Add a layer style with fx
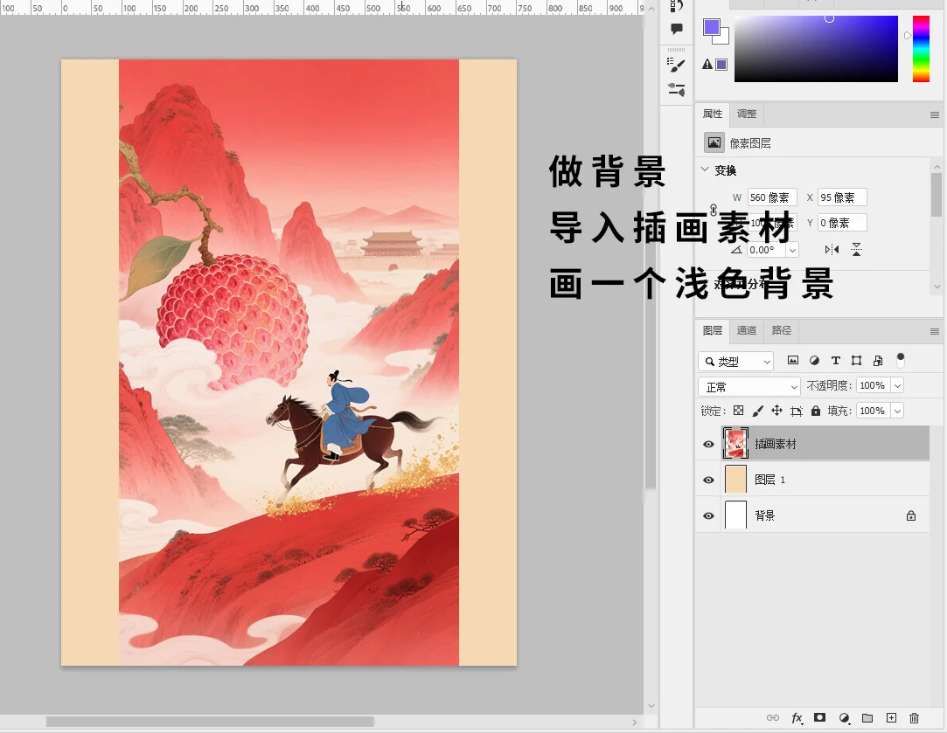This screenshot has height=733, width=947. point(797,718)
